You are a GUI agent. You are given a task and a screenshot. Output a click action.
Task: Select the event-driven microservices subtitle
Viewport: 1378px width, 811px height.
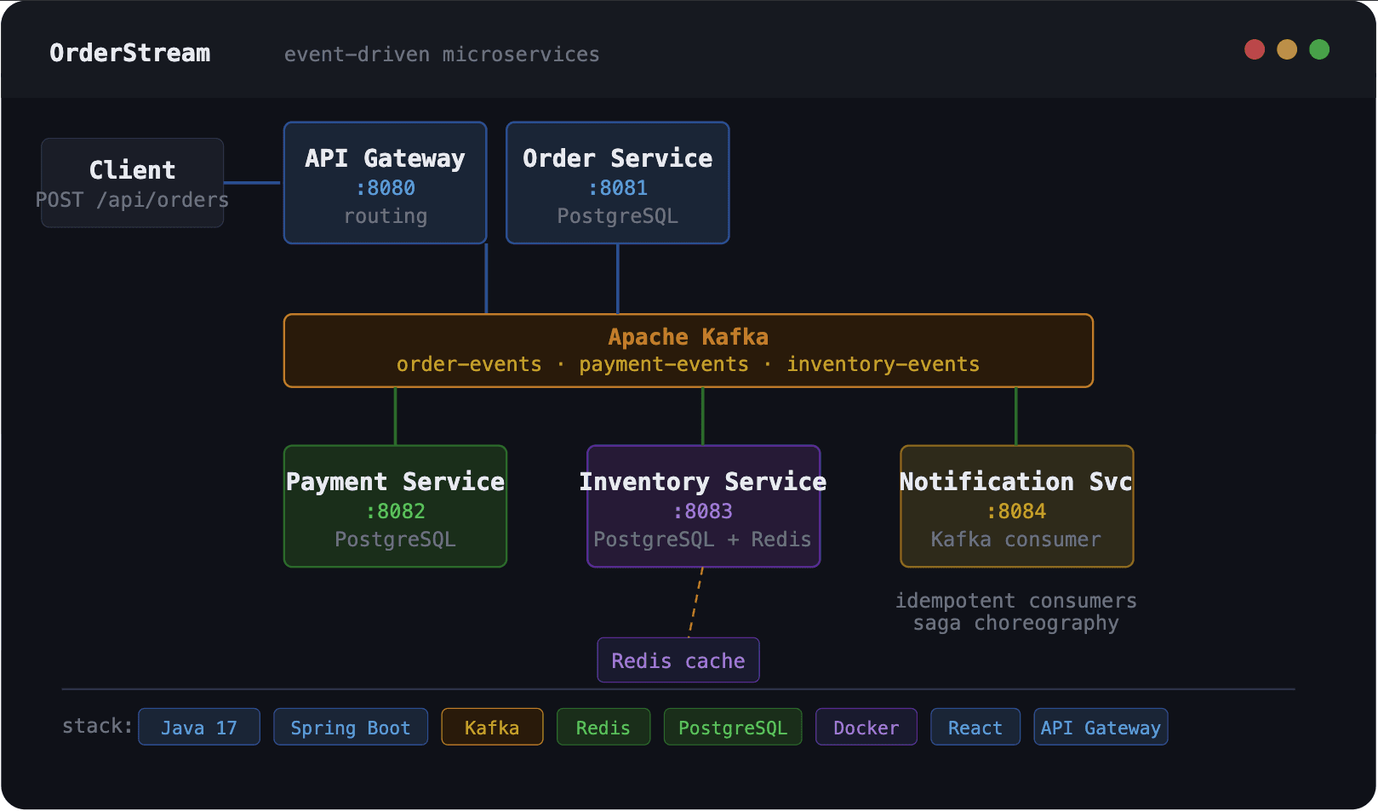point(442,54)
